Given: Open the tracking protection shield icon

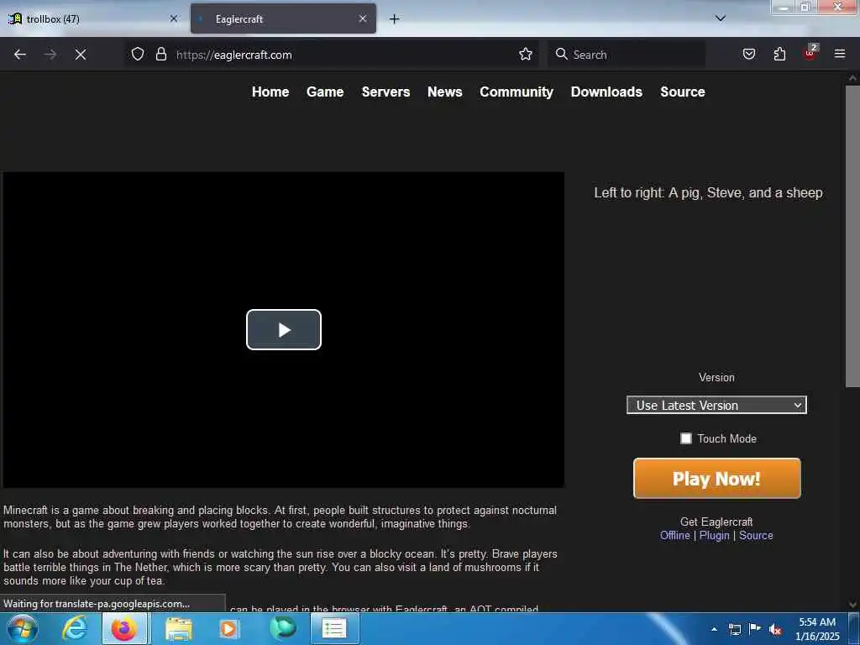Looking at the screenshot, I should point(138,55).
